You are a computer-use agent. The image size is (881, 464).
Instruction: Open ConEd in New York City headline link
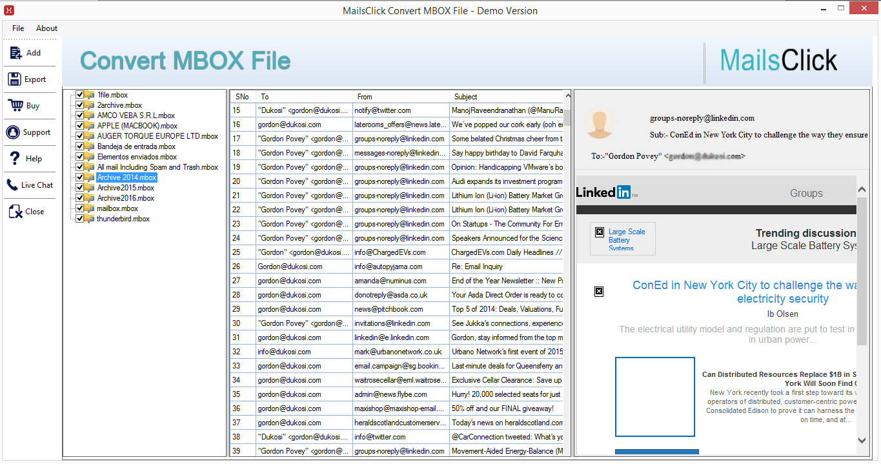tap(745, 292)
